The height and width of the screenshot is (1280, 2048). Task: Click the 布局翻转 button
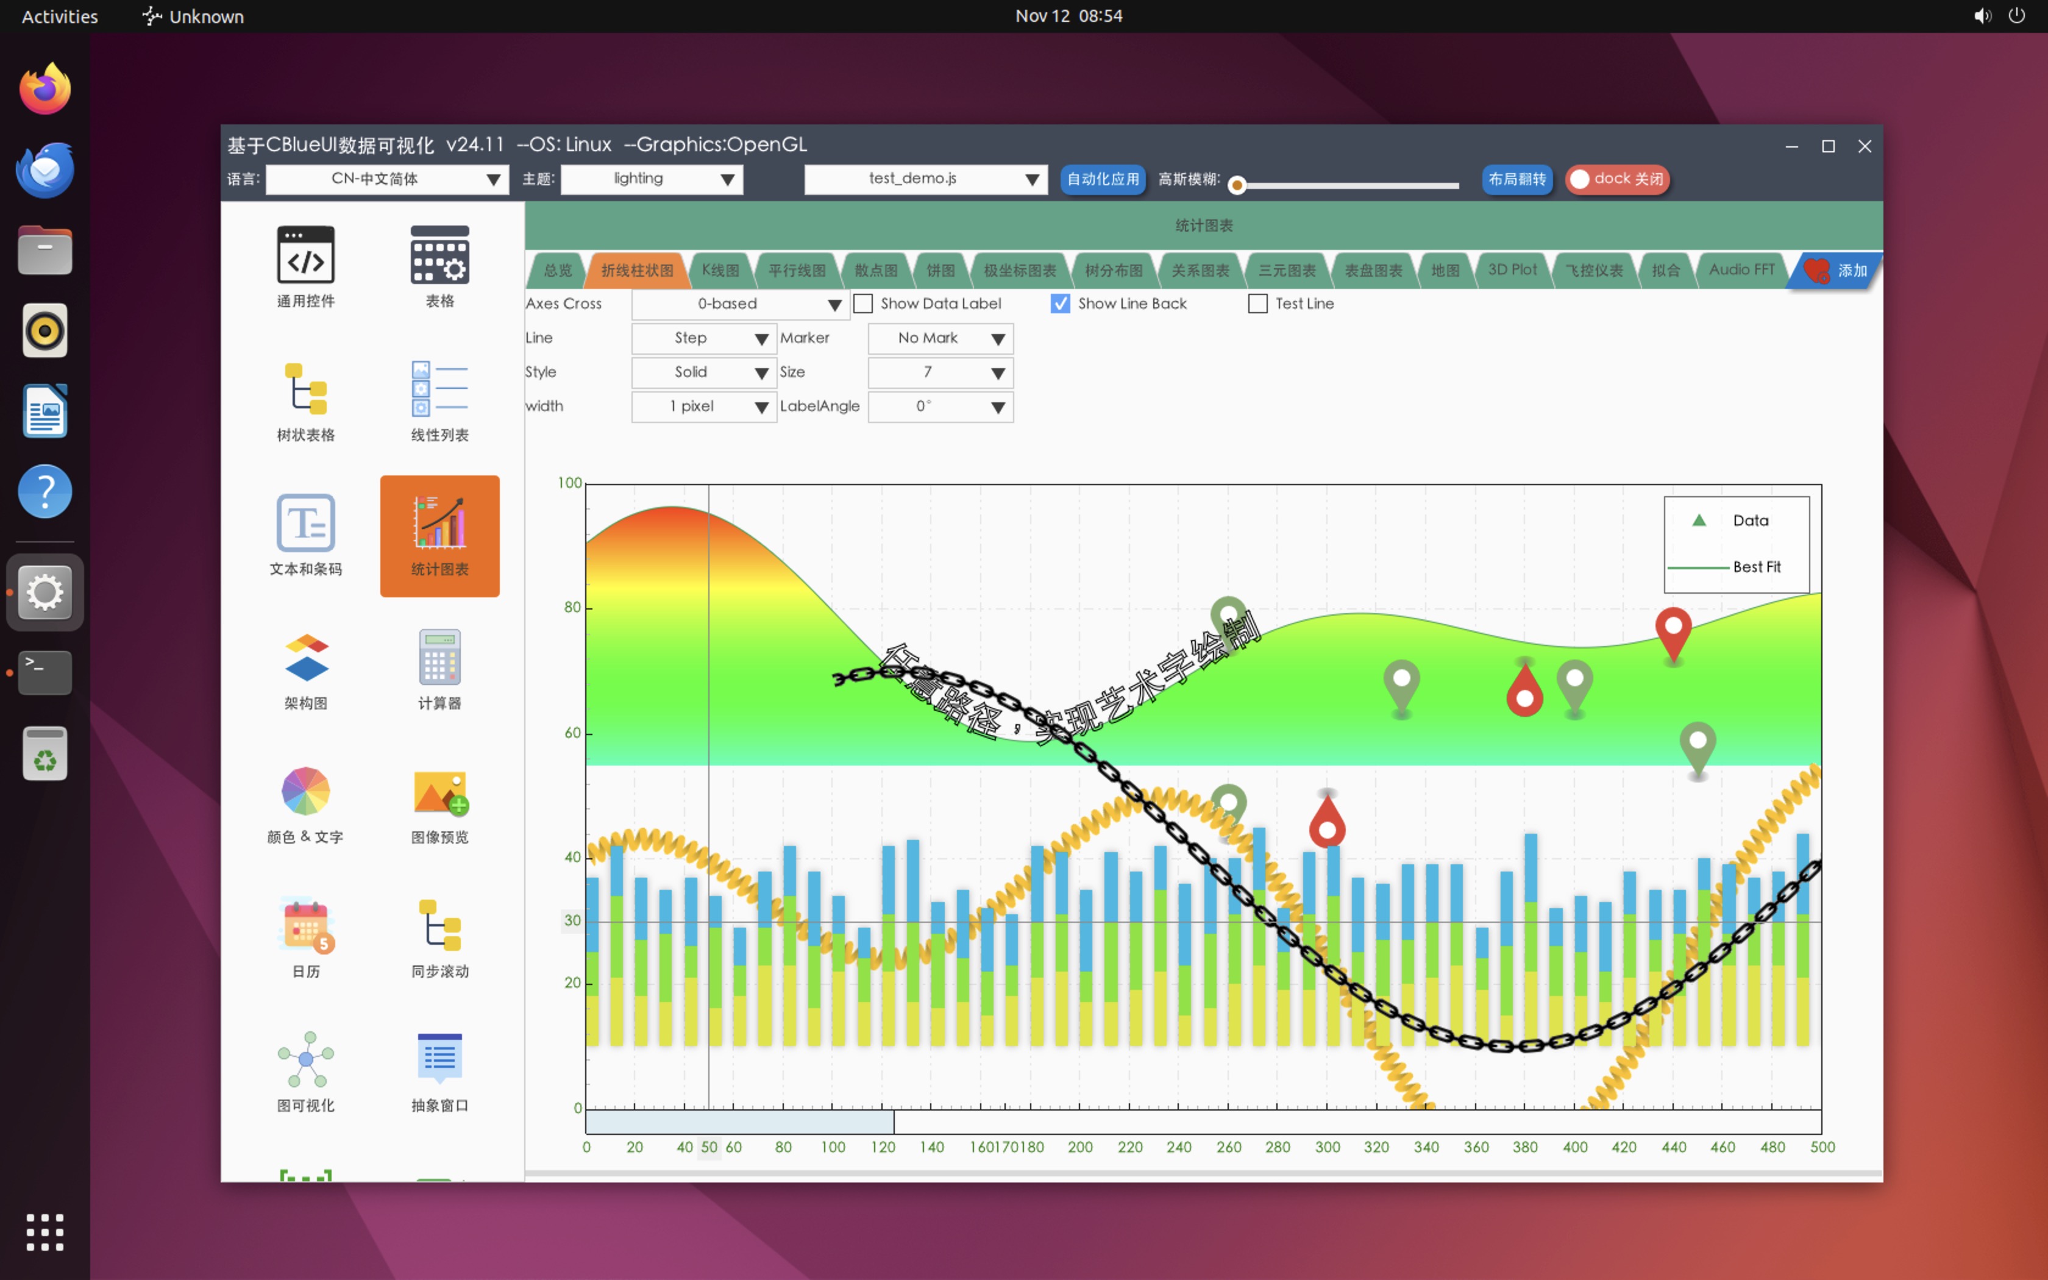[x=1516, y=179]
